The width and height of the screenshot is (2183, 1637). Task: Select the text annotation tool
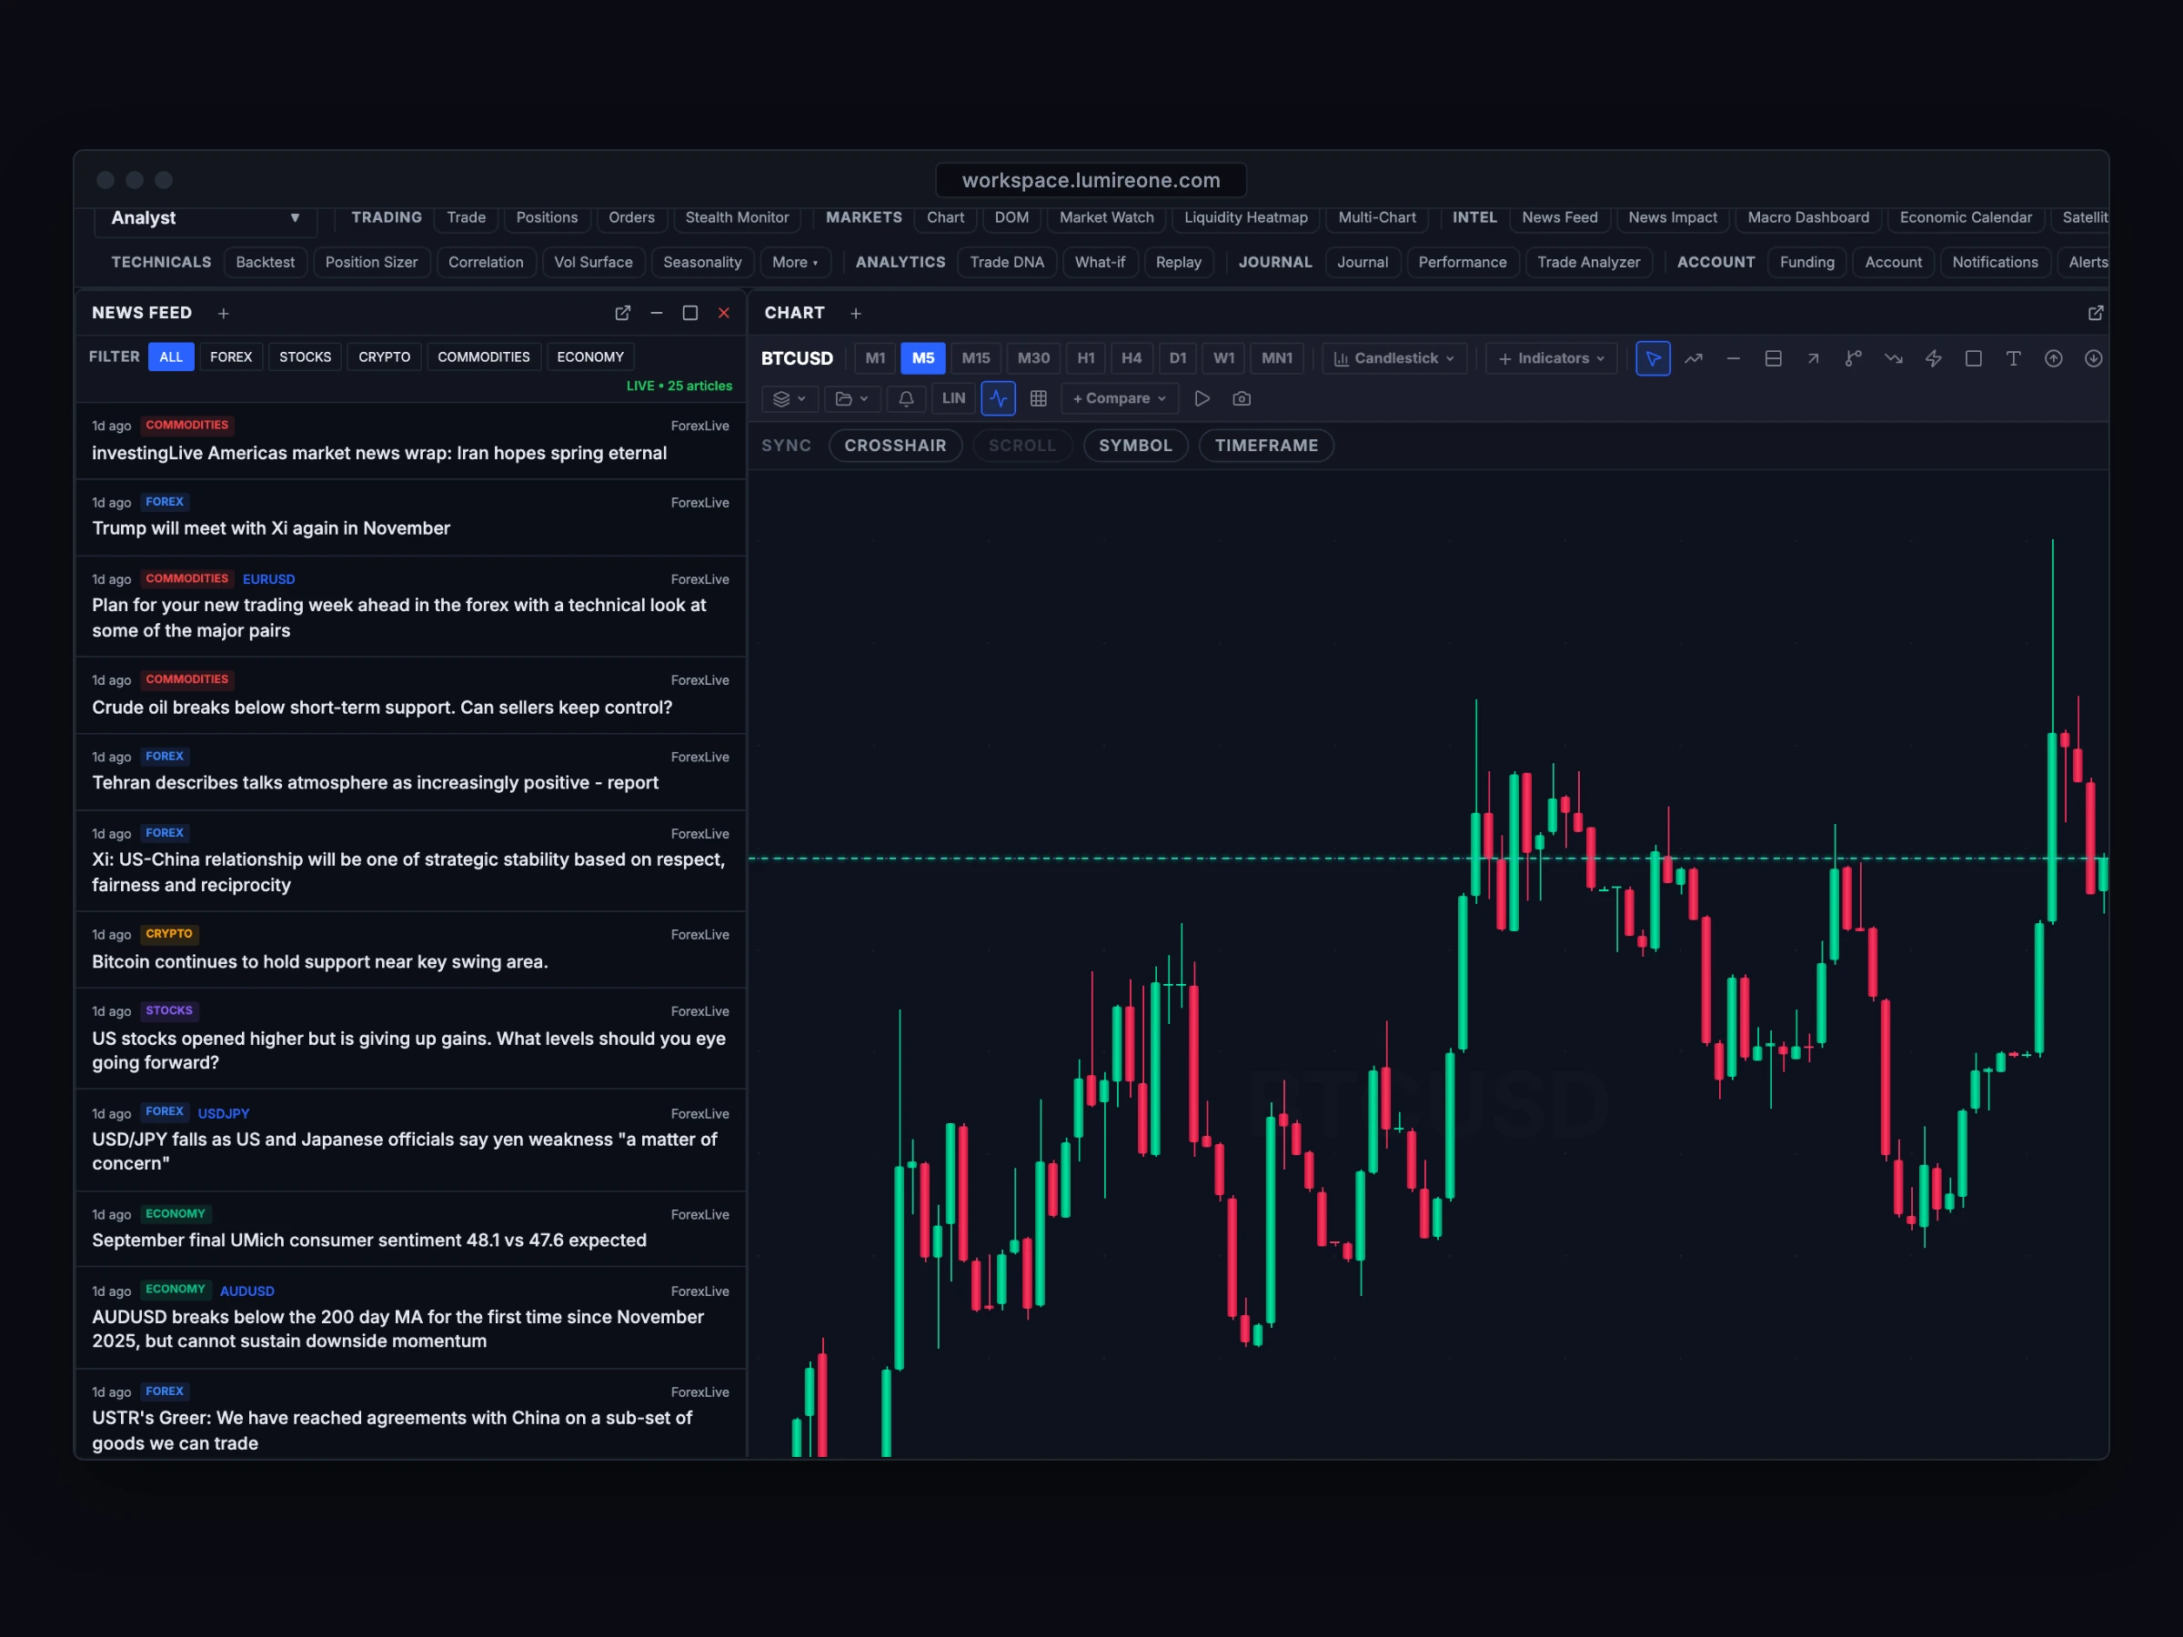pos(2013,358)
